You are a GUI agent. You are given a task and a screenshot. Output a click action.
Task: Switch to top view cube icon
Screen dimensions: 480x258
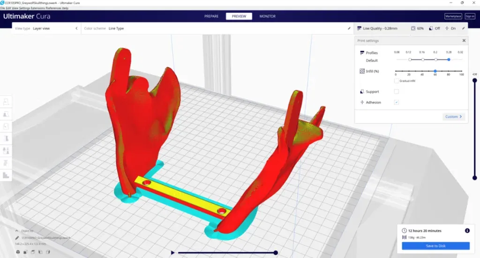click(33, 252)
